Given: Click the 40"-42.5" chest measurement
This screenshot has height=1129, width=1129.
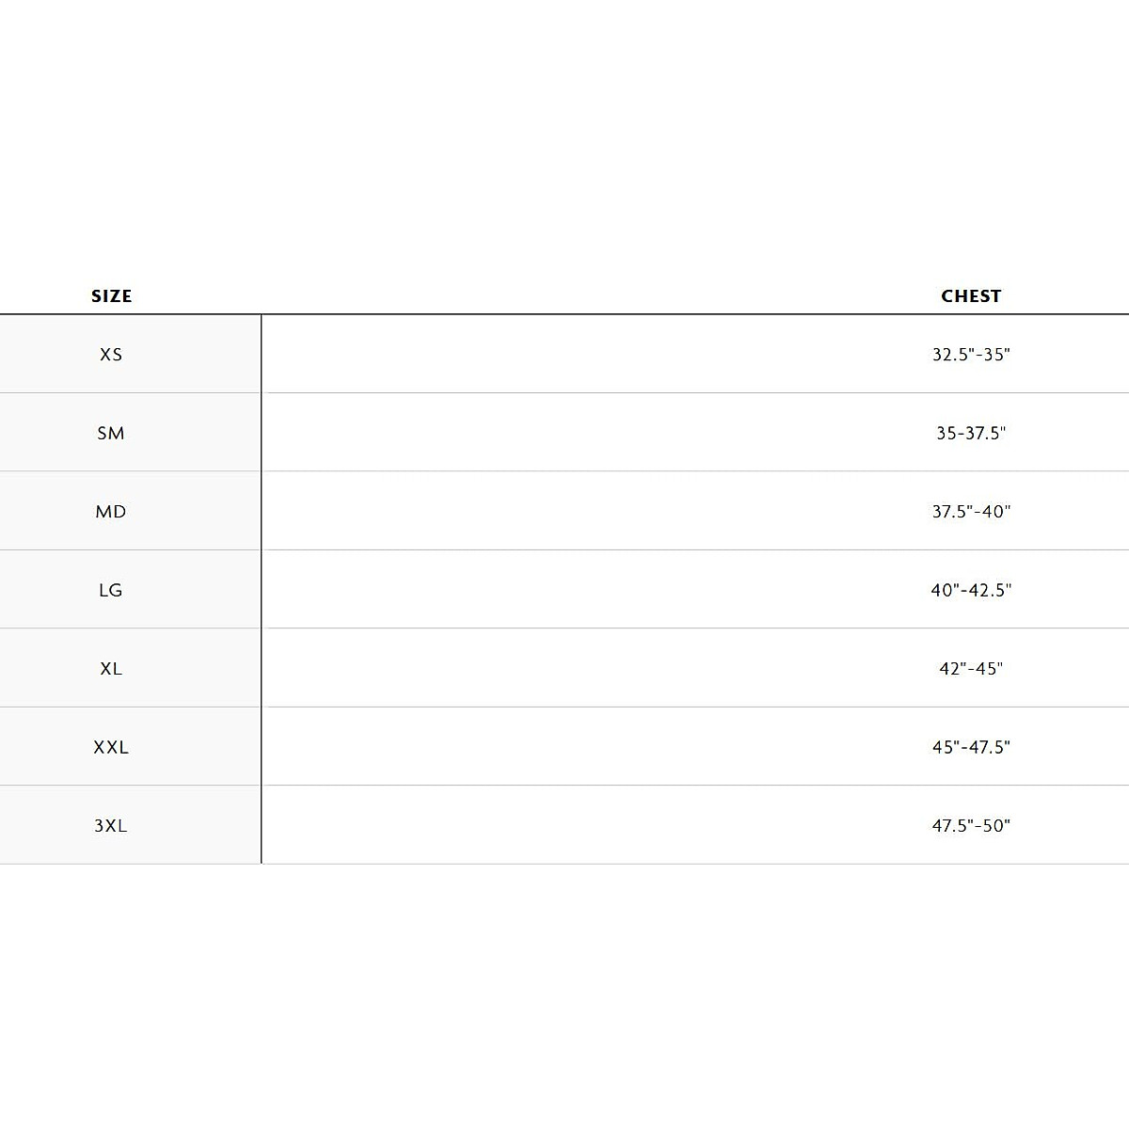Looking at the screenshot, I should (971, 590).
